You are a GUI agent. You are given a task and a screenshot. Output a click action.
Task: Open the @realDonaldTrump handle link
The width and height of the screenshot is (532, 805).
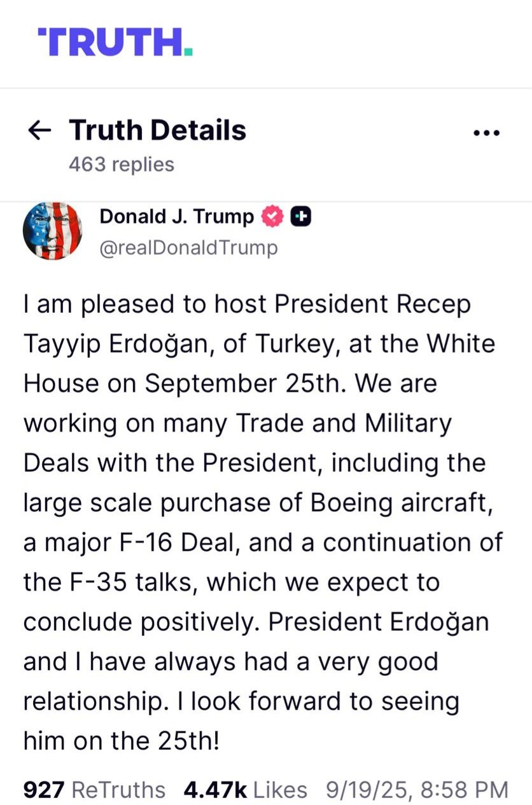[188, 247]
